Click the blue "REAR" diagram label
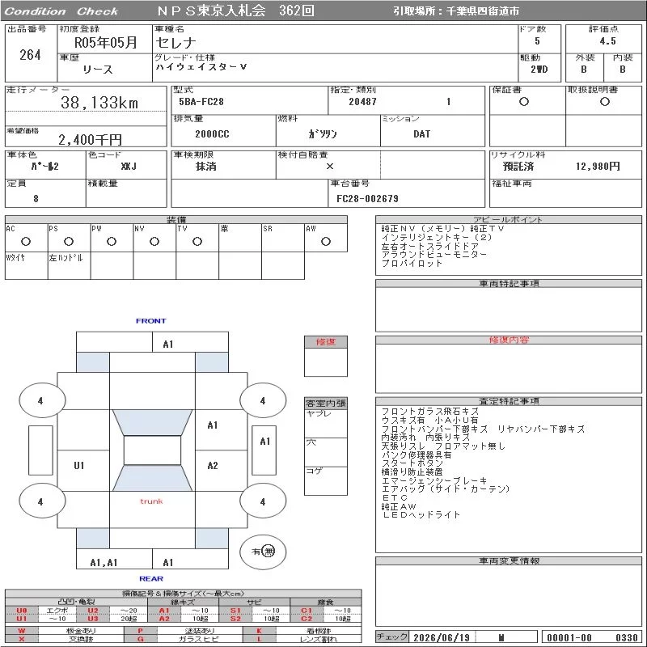 [x=151, y=579]
